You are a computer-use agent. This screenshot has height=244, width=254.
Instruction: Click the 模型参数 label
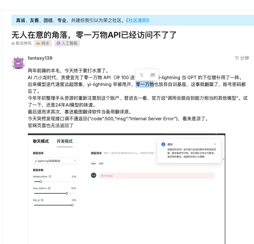(38, 170)
